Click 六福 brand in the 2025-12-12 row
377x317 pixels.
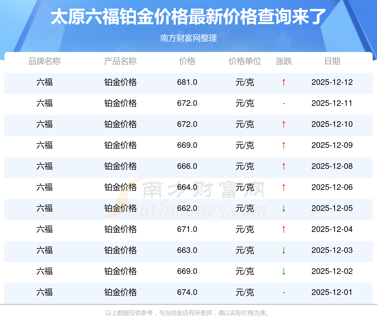pyautogui.click(x=44, y=82)
